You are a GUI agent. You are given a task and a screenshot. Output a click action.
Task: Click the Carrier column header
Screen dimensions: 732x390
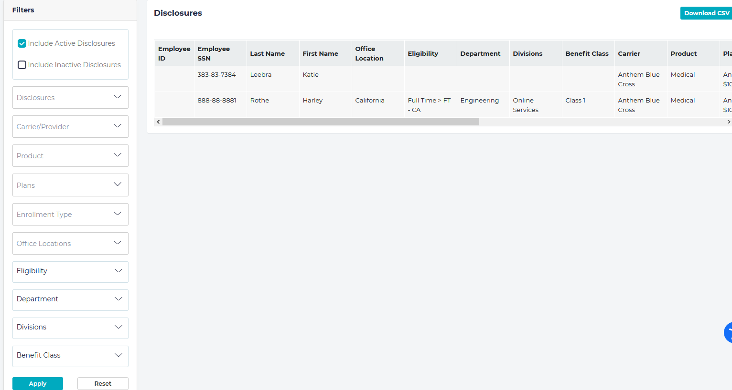629,53
